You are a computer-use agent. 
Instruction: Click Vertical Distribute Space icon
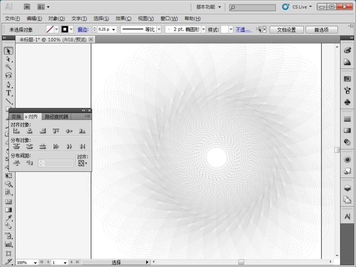(x=16, y=163)
